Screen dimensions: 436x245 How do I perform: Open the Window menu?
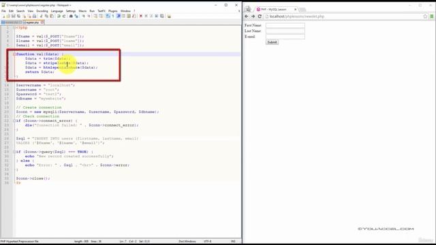click(x=125, y=11)
